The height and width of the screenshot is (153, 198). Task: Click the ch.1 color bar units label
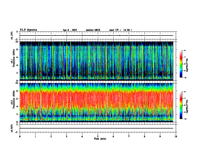pyautogui.click(x=187, y=65)
